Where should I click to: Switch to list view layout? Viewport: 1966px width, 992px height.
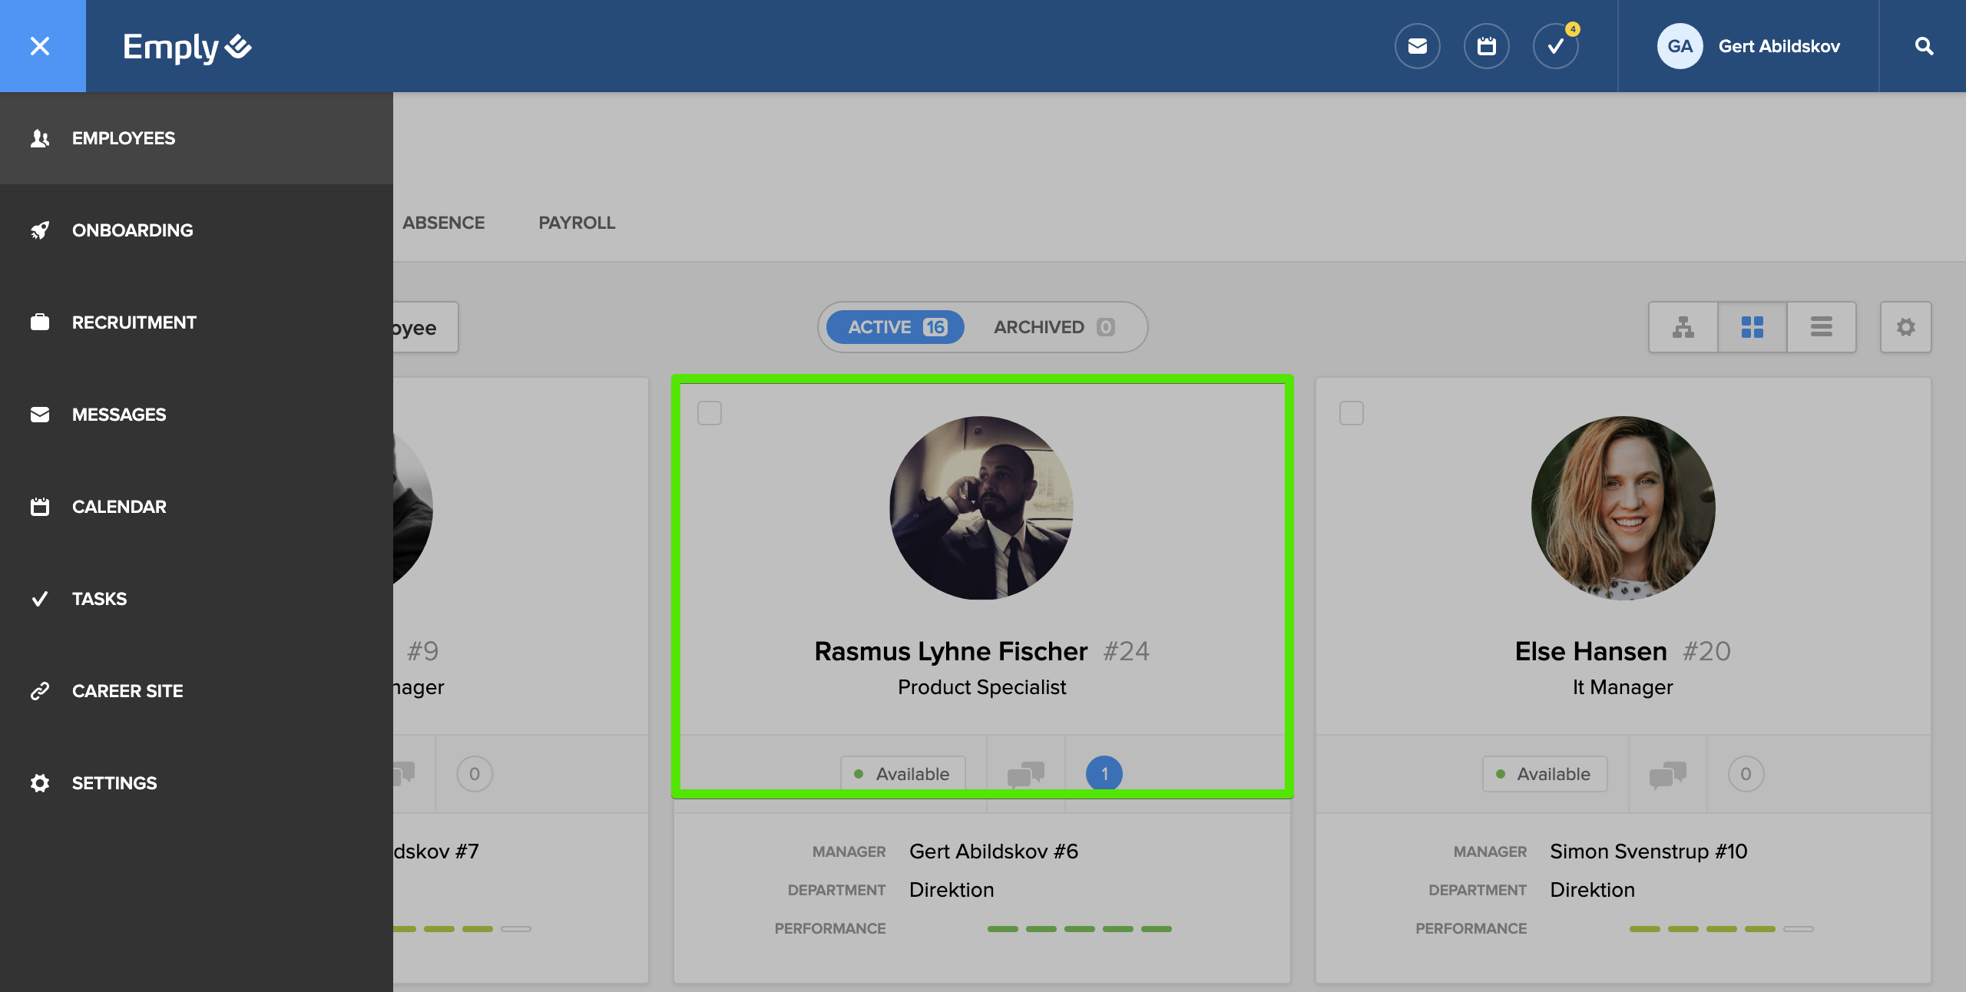[1821, 327]
